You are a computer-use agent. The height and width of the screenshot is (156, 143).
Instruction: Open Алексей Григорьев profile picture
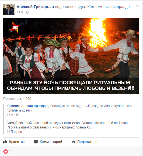[9, 9]
